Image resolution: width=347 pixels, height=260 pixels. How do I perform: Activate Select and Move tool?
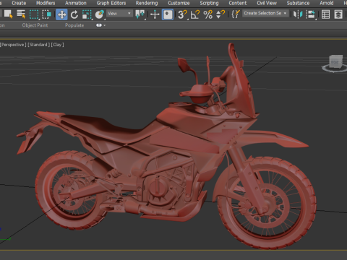click(x=61, y=14)
